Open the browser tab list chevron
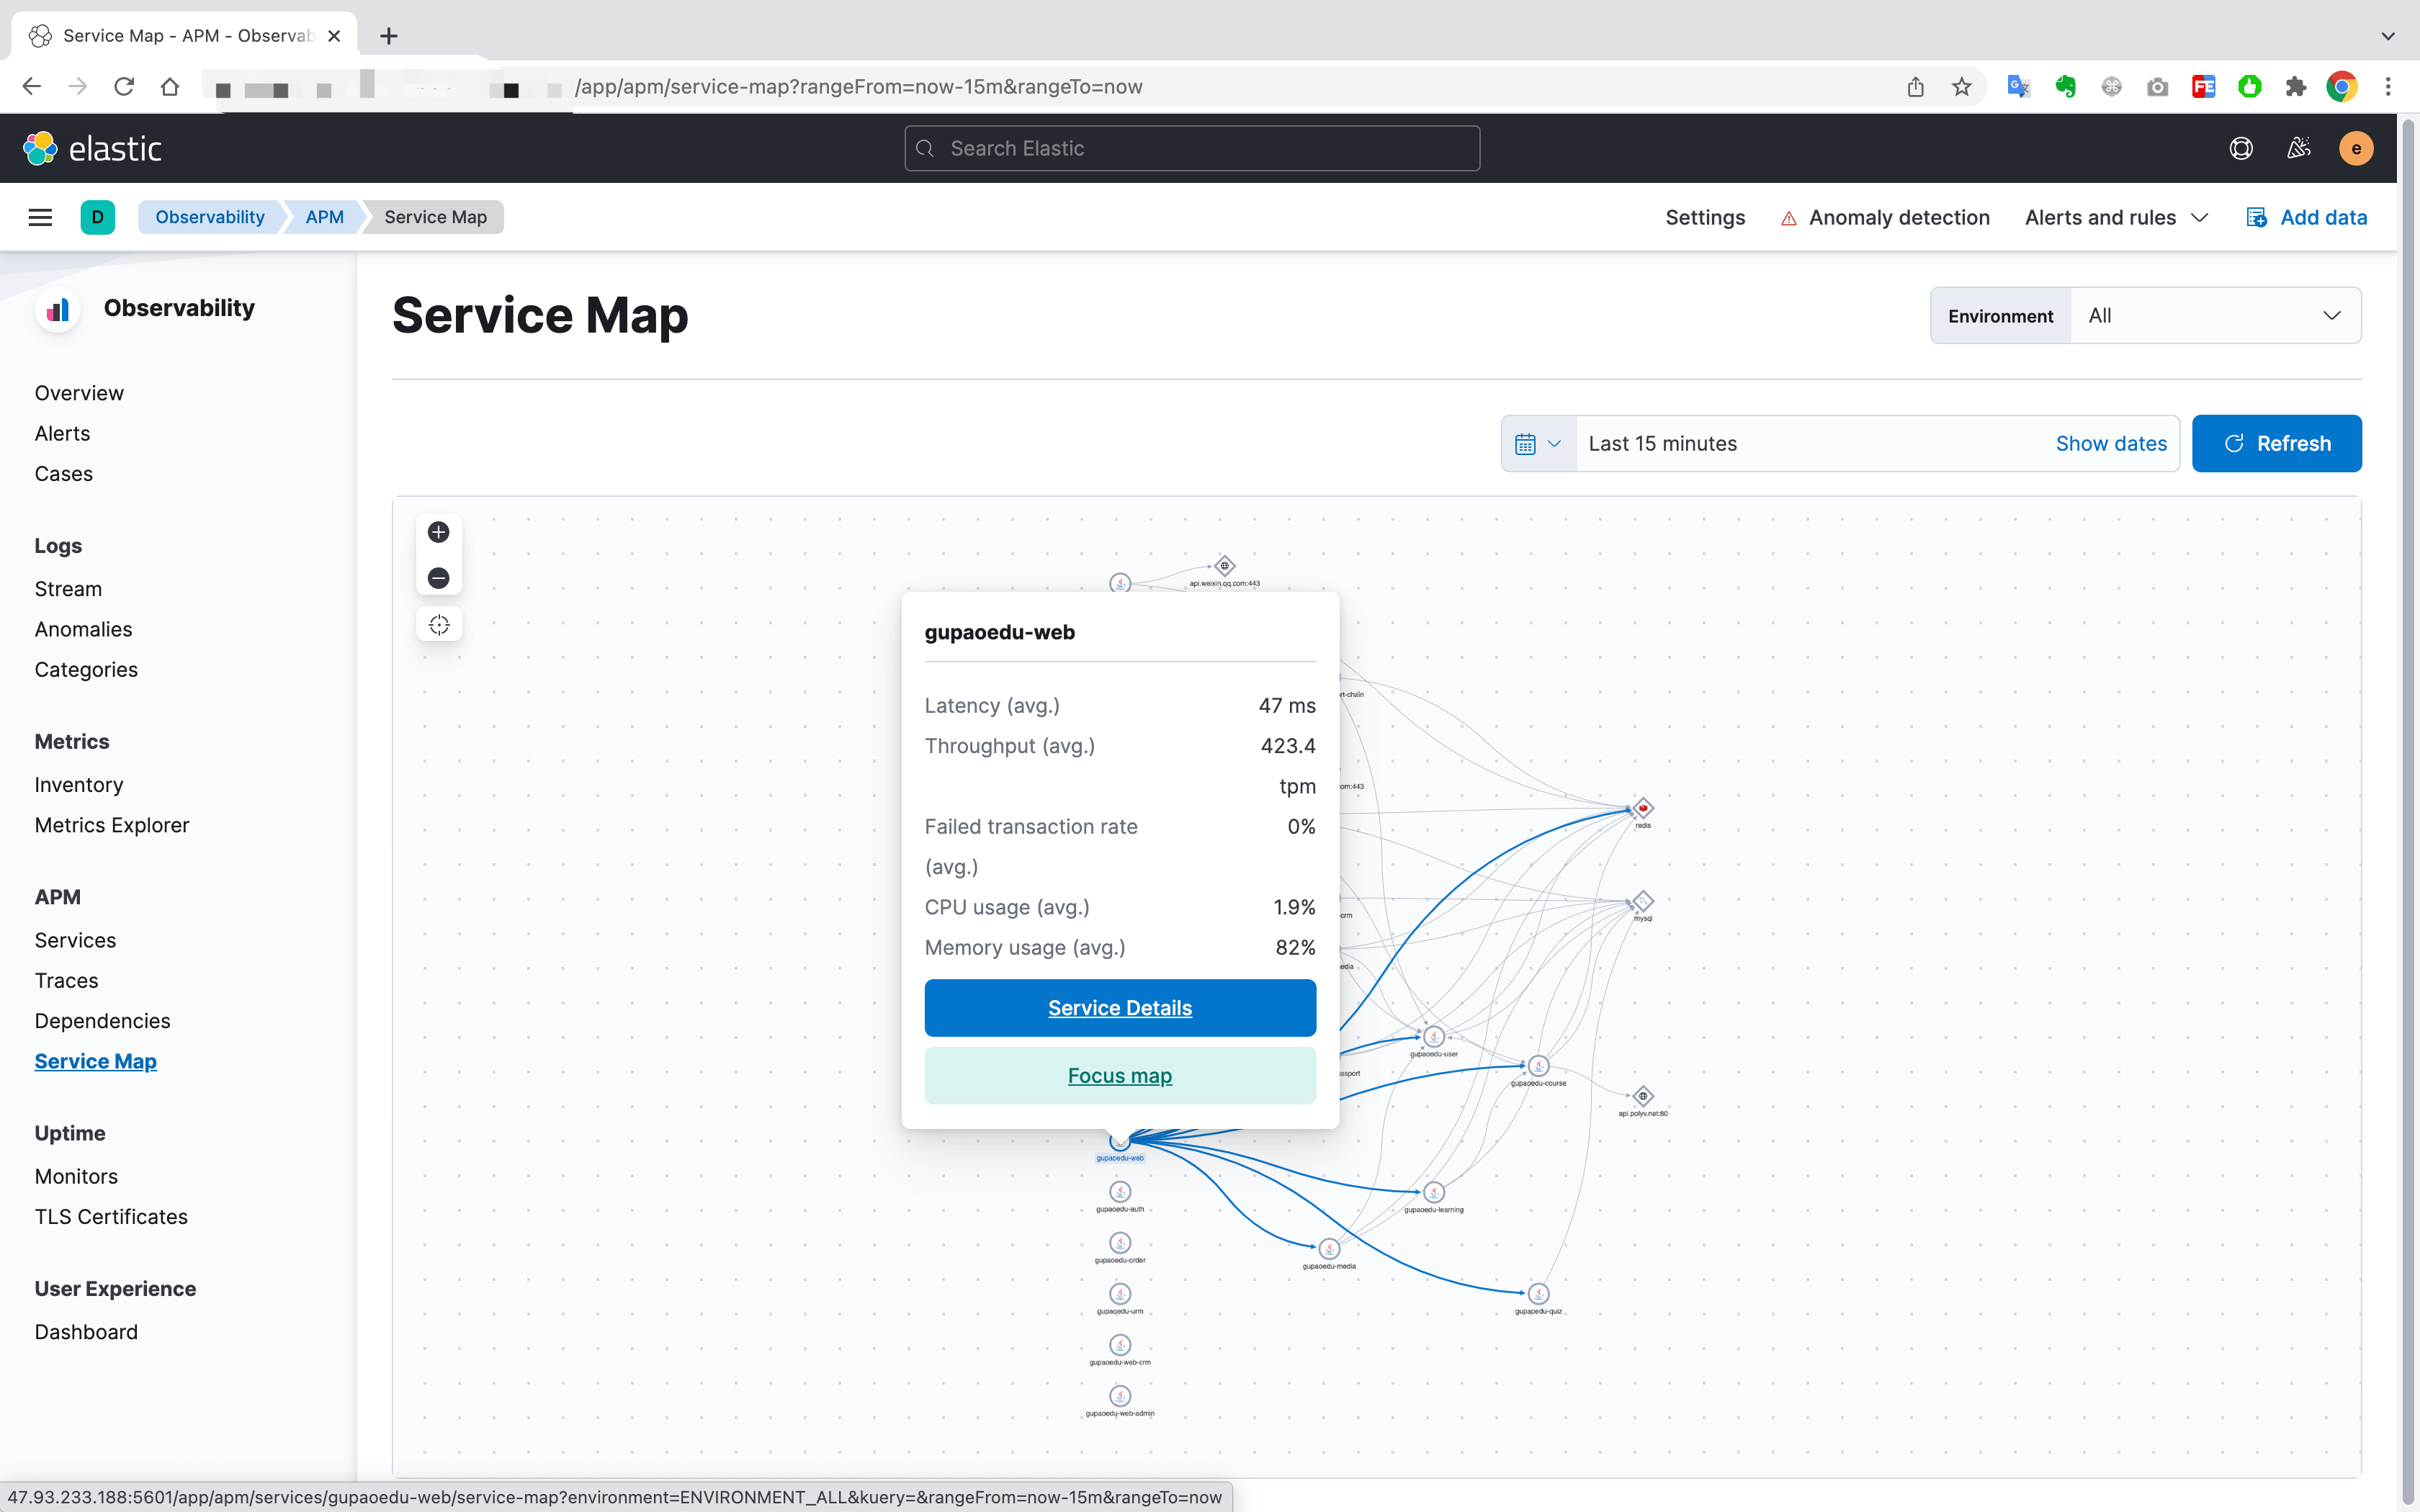 click(2388, 36)
